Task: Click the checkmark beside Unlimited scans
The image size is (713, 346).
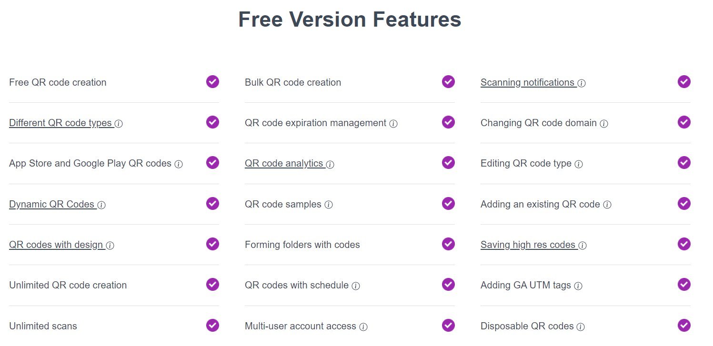Action: pos(212,325)
